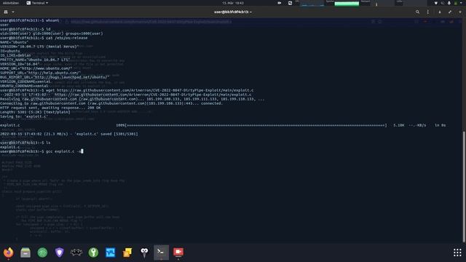This screenshot has width=466, height=262.
Task: Open the blue waveform monitor app in the dock
Action: [110, 253]
